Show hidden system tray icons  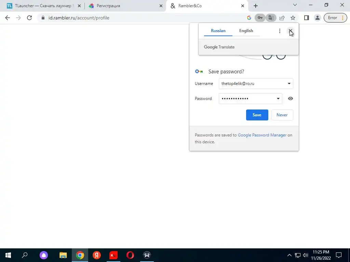[x=289, y=255]
